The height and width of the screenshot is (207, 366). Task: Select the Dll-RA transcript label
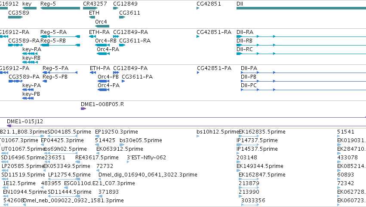click(x=245, y=32)
